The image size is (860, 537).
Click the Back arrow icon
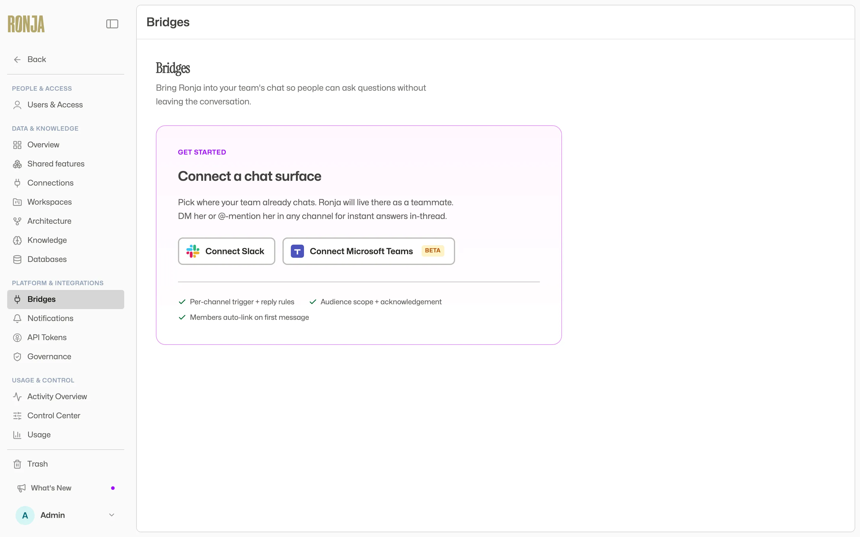click(17, 59)
